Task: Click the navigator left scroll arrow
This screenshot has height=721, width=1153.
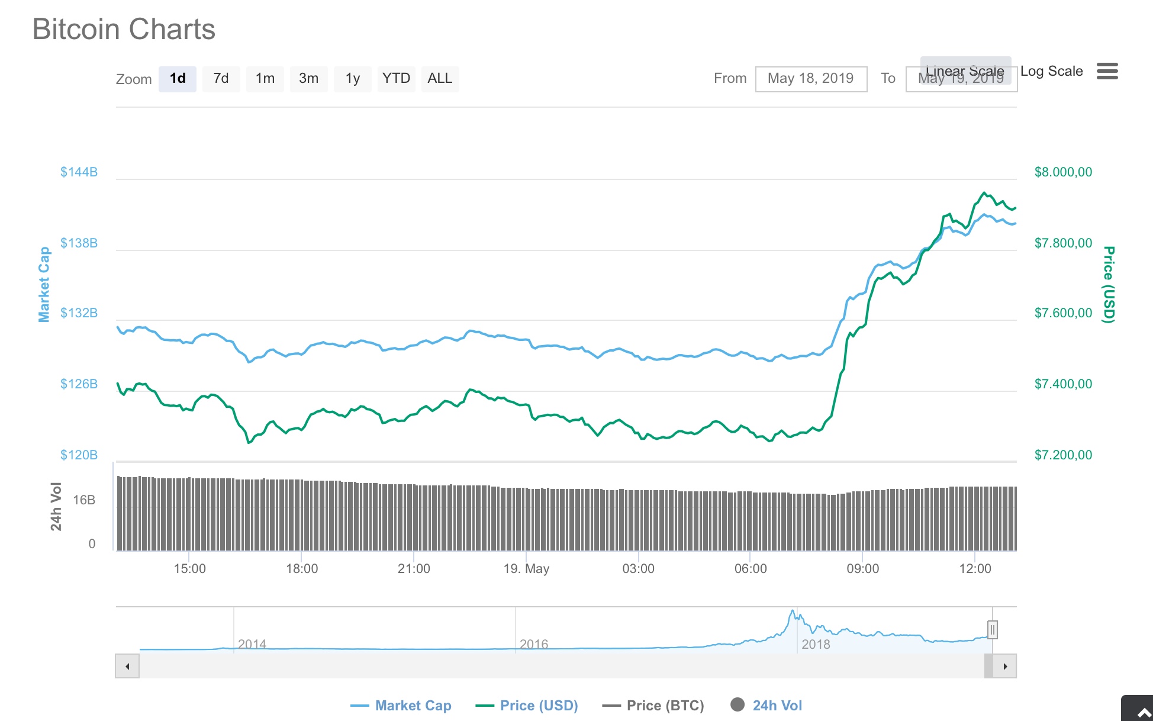Action: click(127, 666)
